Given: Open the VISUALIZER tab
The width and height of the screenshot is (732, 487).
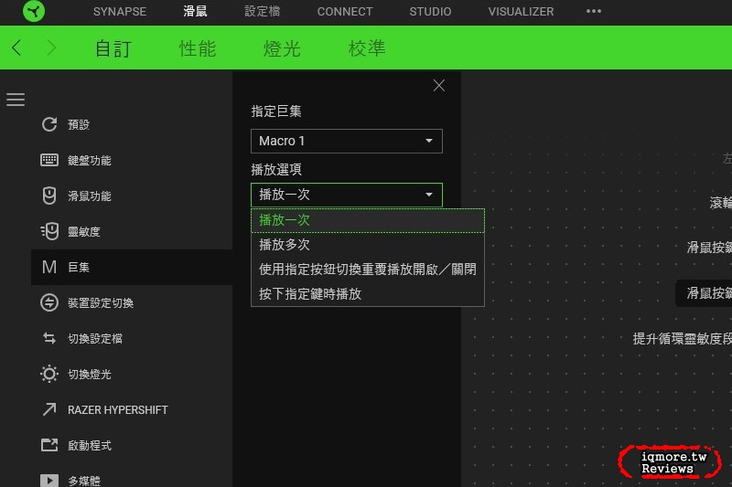Looking at the screenshot, I should tap(521, 12).
